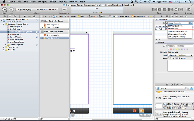Toggle the Debug area view button
This screenshot has height=121, width=194.
tap(176, 9)
